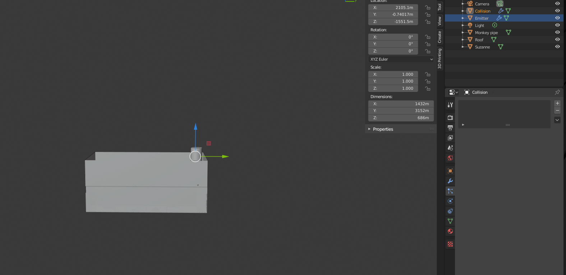Lock the Location X value
The image size is (566, 275).
[x=428, y=8]
